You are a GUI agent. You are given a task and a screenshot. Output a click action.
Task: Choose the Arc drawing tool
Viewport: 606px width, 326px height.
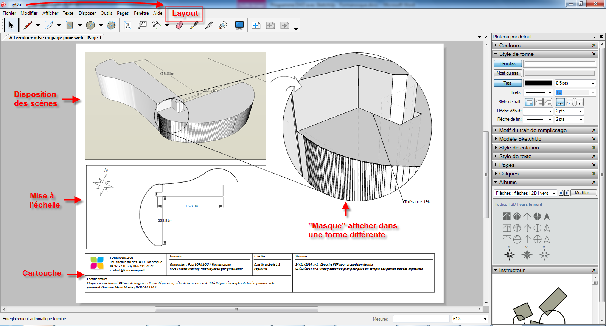pos(49,25)
